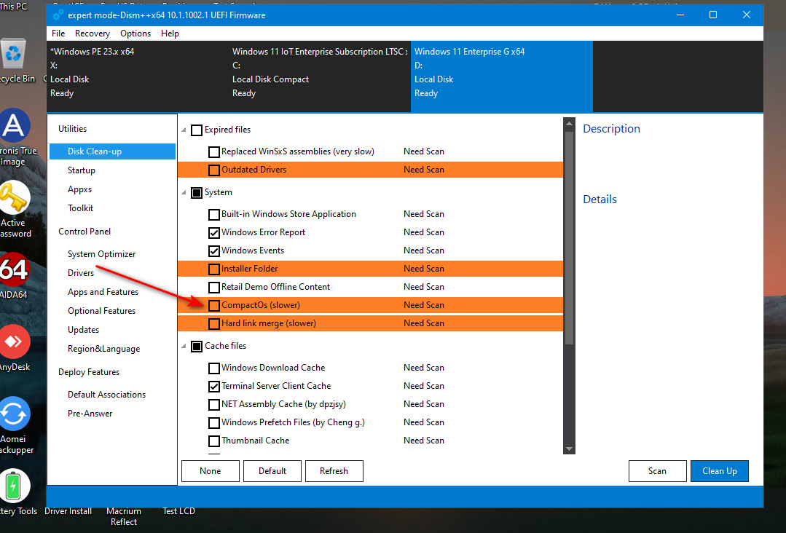The height and width of the screenshot is (533, 786).
Task: Check Thumbnail Cache checkbox
Action: click(x=214, y=441)
